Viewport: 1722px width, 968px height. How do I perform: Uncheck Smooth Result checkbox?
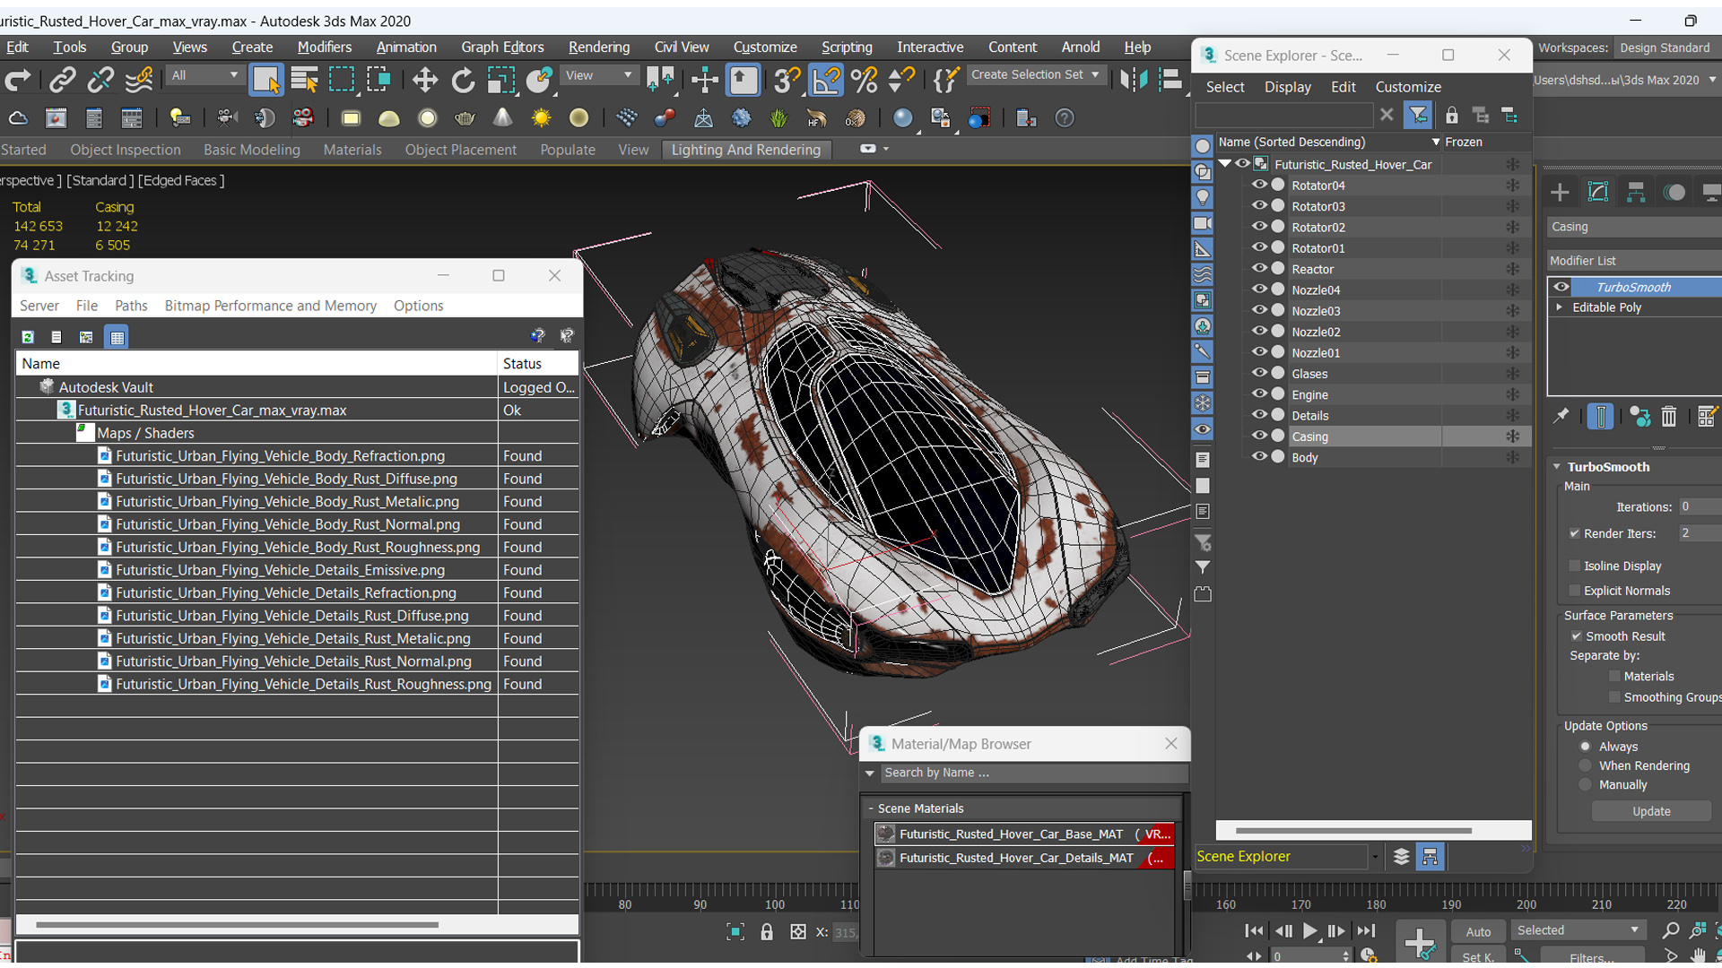tap(1576, 636)
